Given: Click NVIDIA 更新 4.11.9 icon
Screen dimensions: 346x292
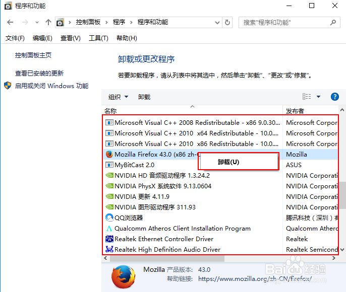Looking at the screenshot, I should [109, 196].
